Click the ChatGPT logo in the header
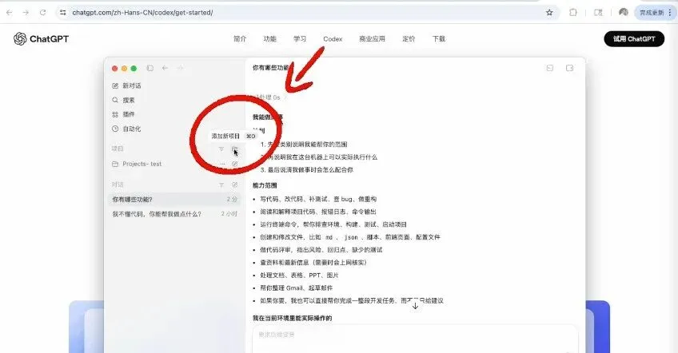678x353 pixels. coord(41,39)
